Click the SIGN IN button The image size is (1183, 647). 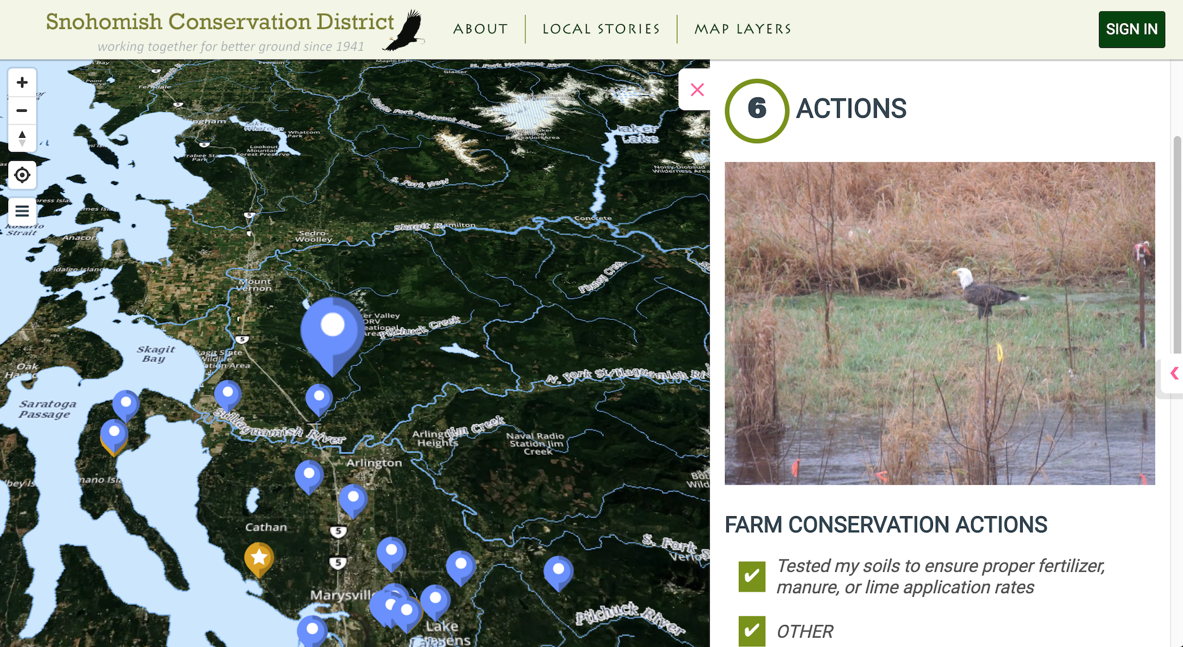[1132, 30]
